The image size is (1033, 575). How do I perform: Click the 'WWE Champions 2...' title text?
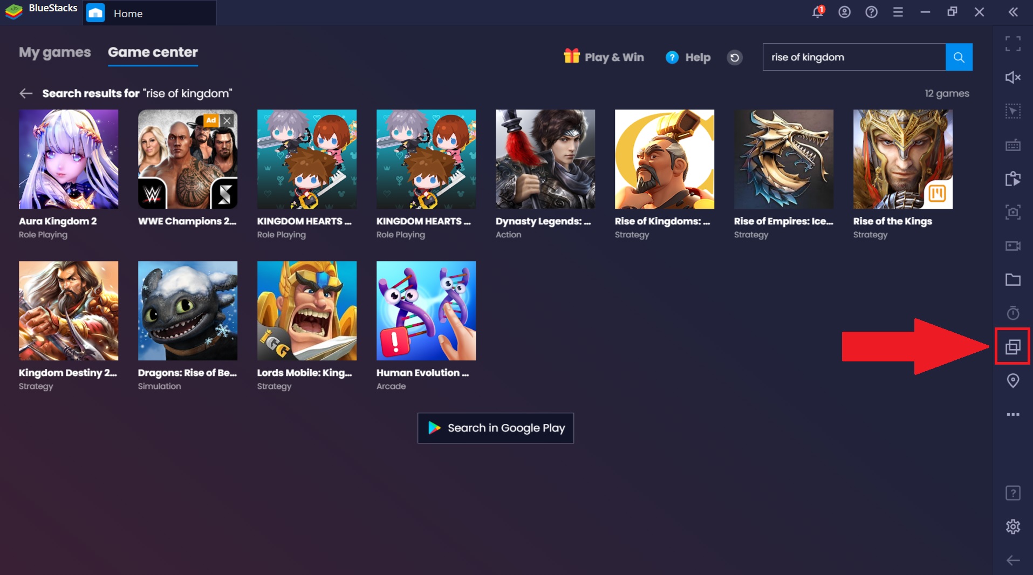[x=187, y=221]
